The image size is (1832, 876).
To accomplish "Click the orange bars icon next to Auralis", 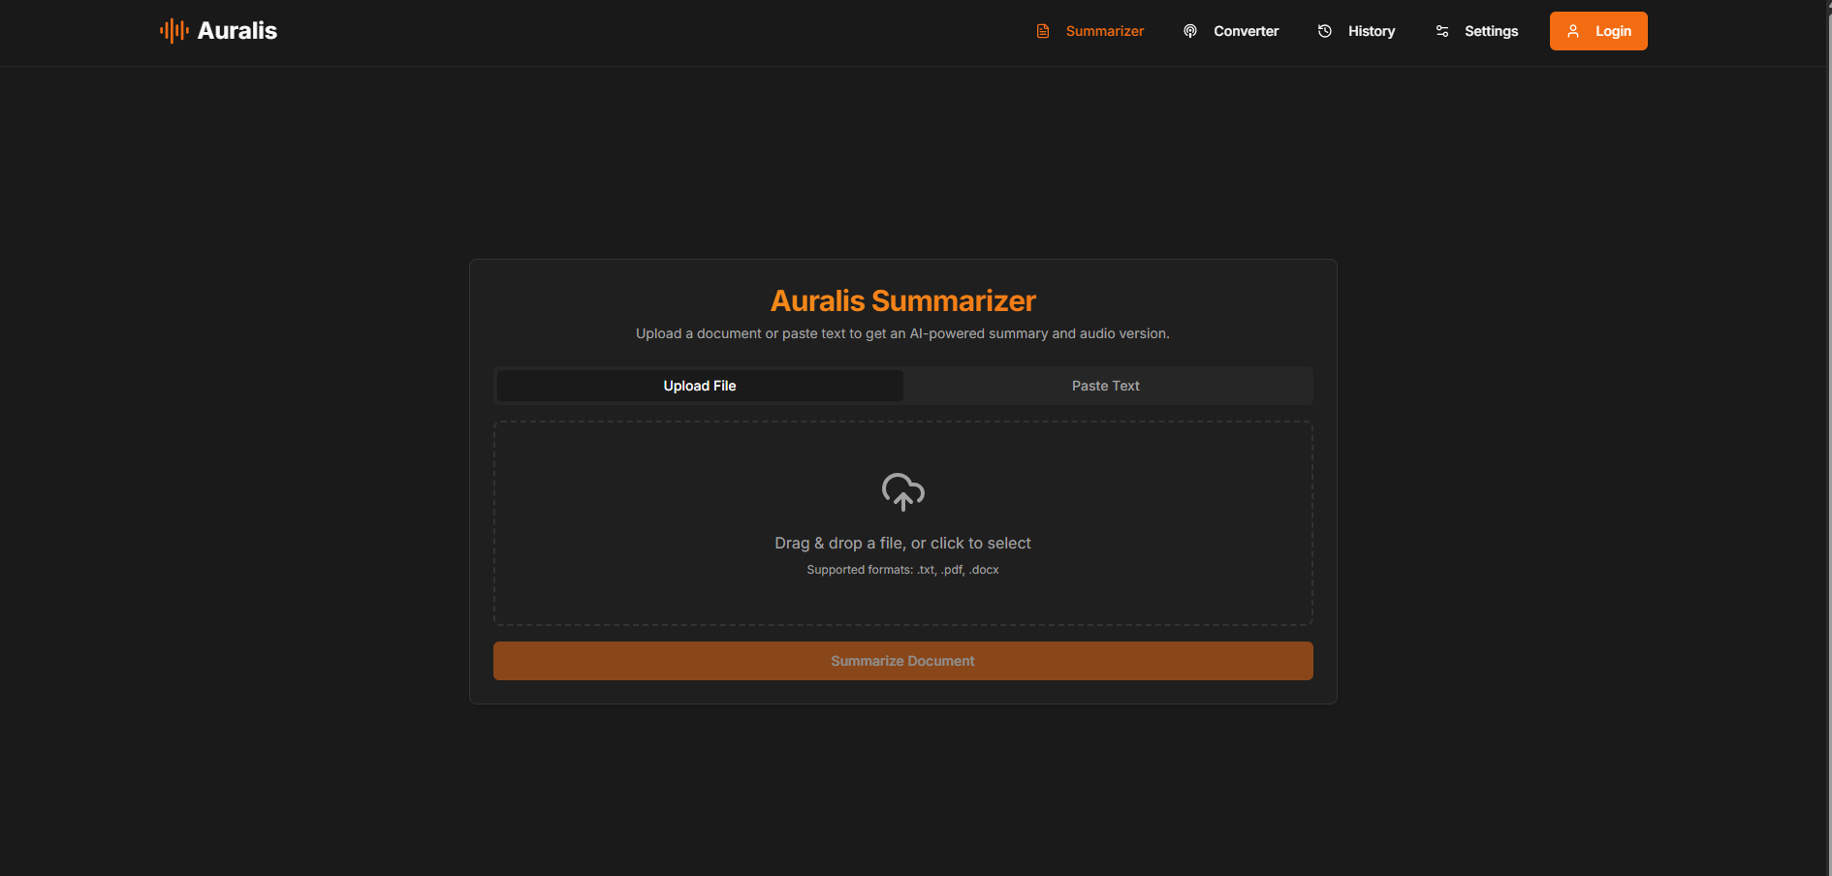I will (x=173, y=30).
